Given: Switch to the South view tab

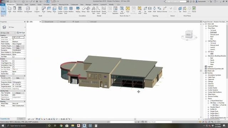Looking at the screenshot, I should (x=77, y=22).
